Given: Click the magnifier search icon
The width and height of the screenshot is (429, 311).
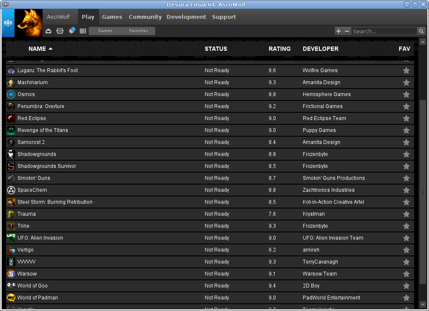Looking at the screenshot, I should coord(421,31).
